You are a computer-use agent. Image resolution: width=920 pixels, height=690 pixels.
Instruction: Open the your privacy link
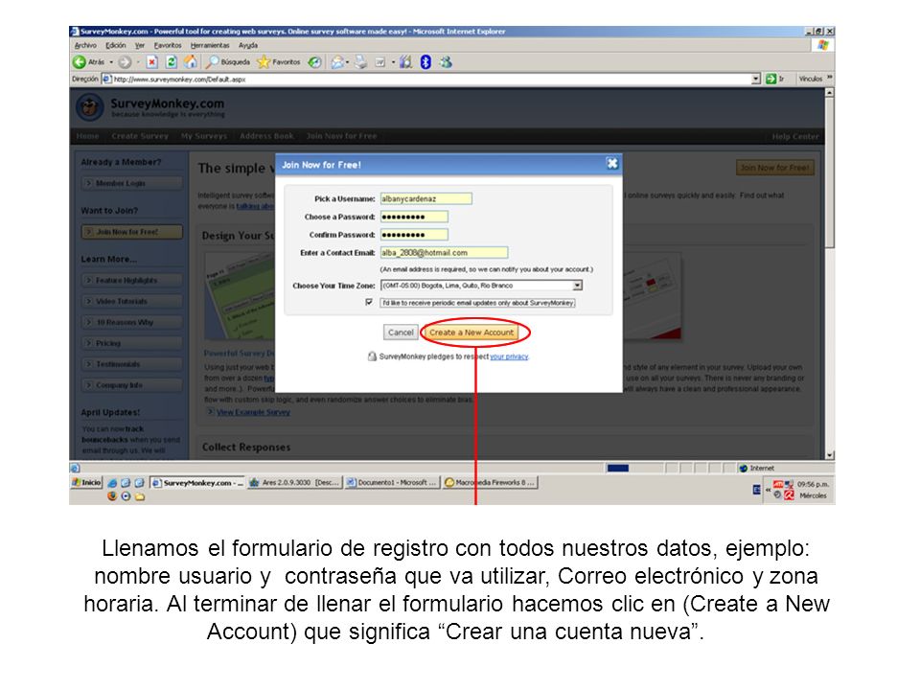[509, 356]
